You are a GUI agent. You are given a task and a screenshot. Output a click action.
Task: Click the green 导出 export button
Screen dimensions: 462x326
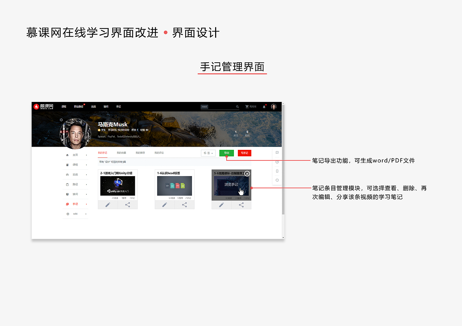tap(227, 153)
